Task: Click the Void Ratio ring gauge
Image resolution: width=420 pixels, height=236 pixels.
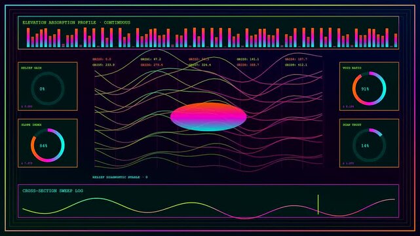Action: [369, 88]
